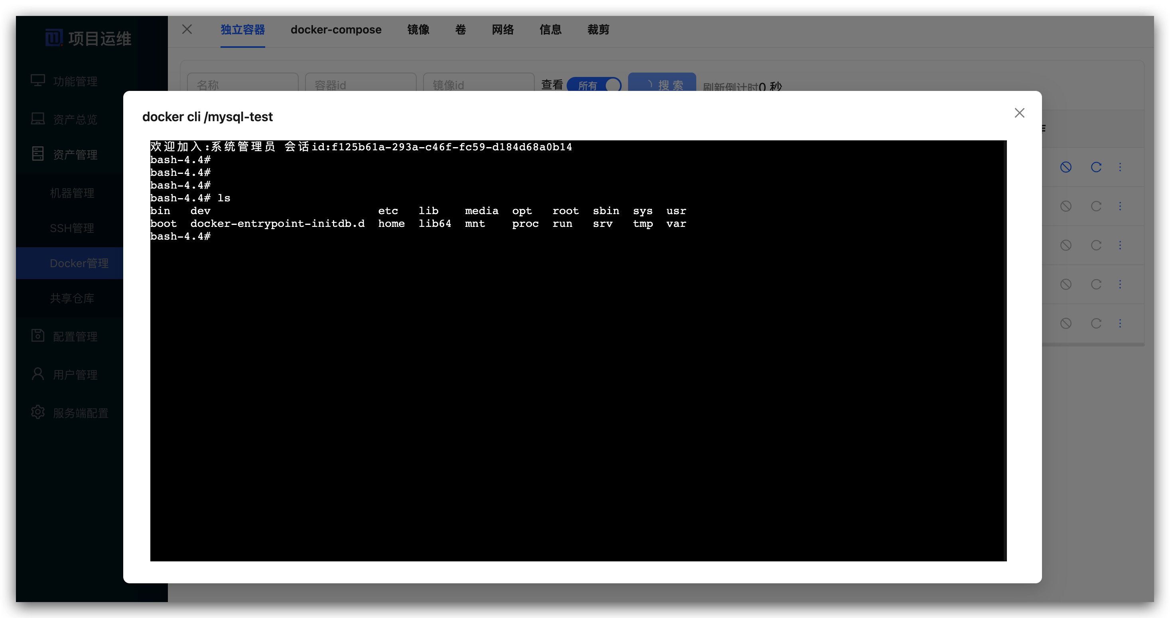Open more options in the last container row
The height and width of the screenshot is (618, 1170).
1120,323
